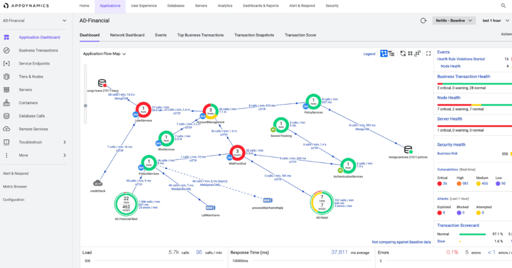Viewport: 512px width, 268px height.
Task: Open the last 1 hour time range dropdown
Action: [x=495, y=20]
